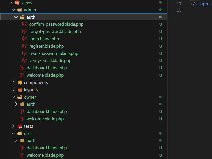Collapse the views folder chevron
Viewport: 212px width, 159px height.
point(11,2)
